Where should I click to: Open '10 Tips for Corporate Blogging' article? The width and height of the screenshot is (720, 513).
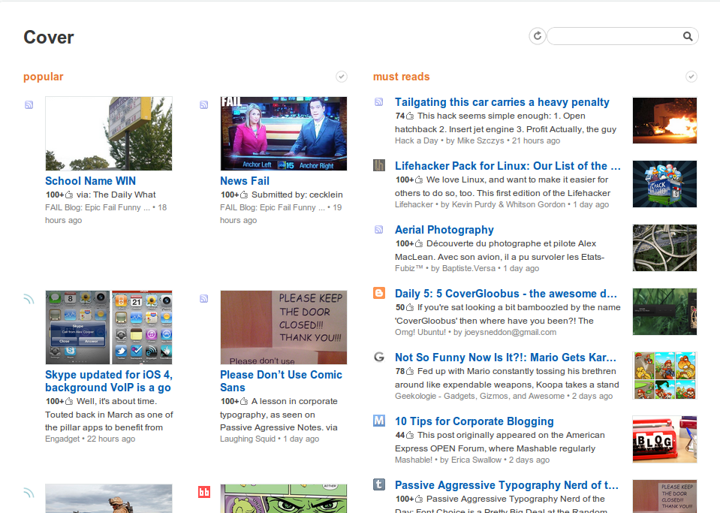[x=474, y=421]
